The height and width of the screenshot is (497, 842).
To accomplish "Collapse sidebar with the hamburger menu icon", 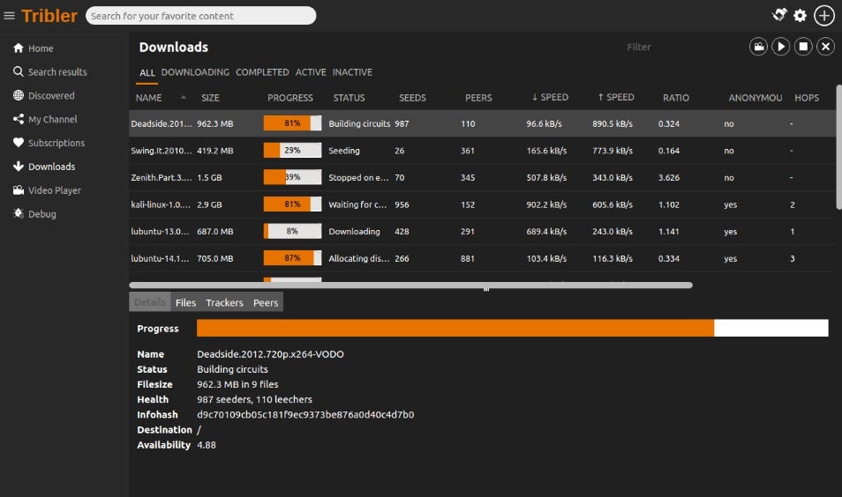I will click(x=10, y=16).
